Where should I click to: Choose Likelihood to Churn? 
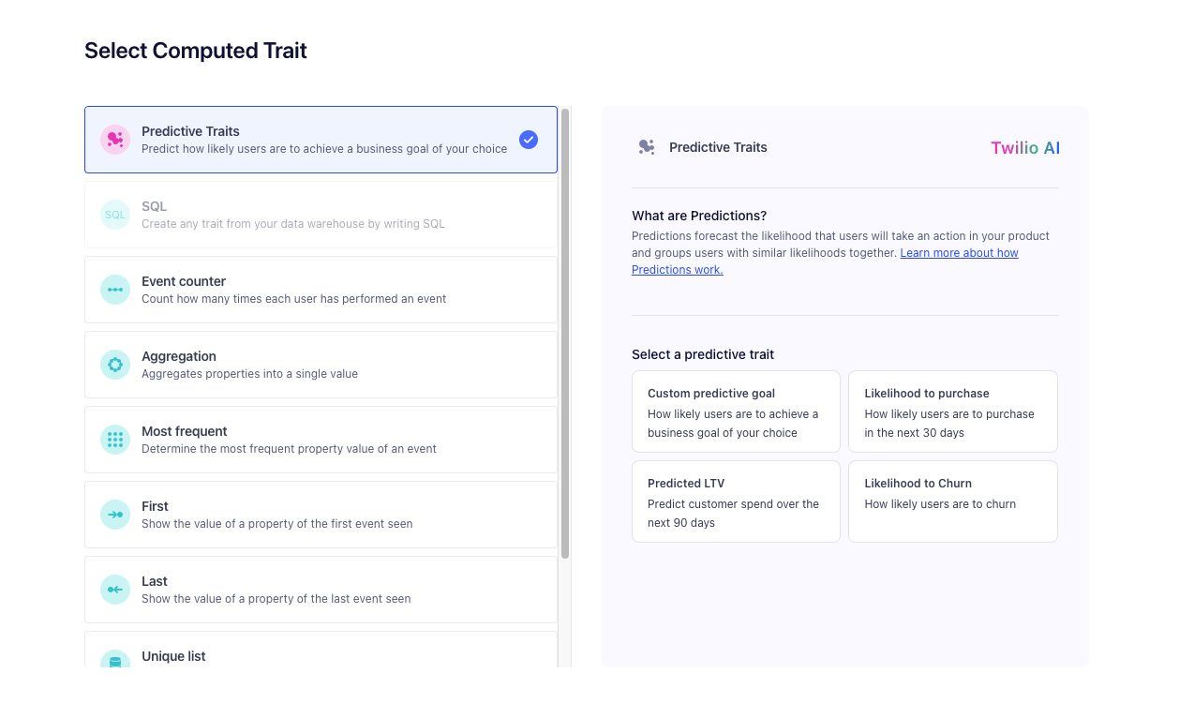point(952,501)
